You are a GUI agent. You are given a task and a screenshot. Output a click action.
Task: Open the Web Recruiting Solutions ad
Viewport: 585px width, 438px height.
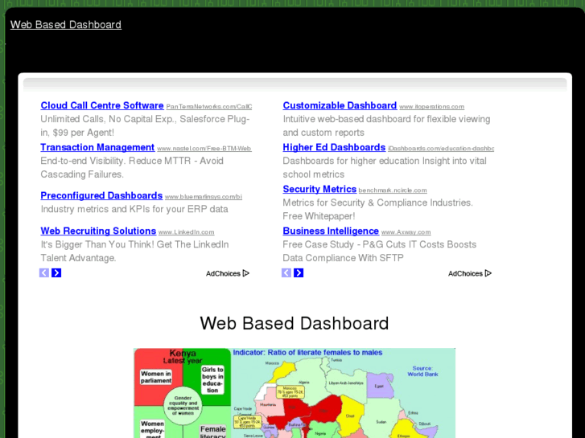coord(98,231)
